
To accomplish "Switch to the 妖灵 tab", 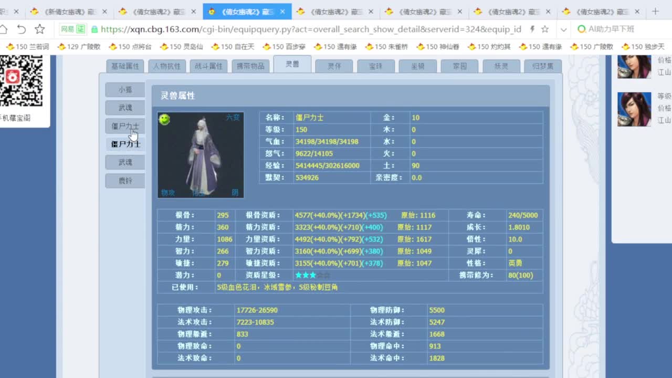I will pyautogui.click(x=501, y=66).
